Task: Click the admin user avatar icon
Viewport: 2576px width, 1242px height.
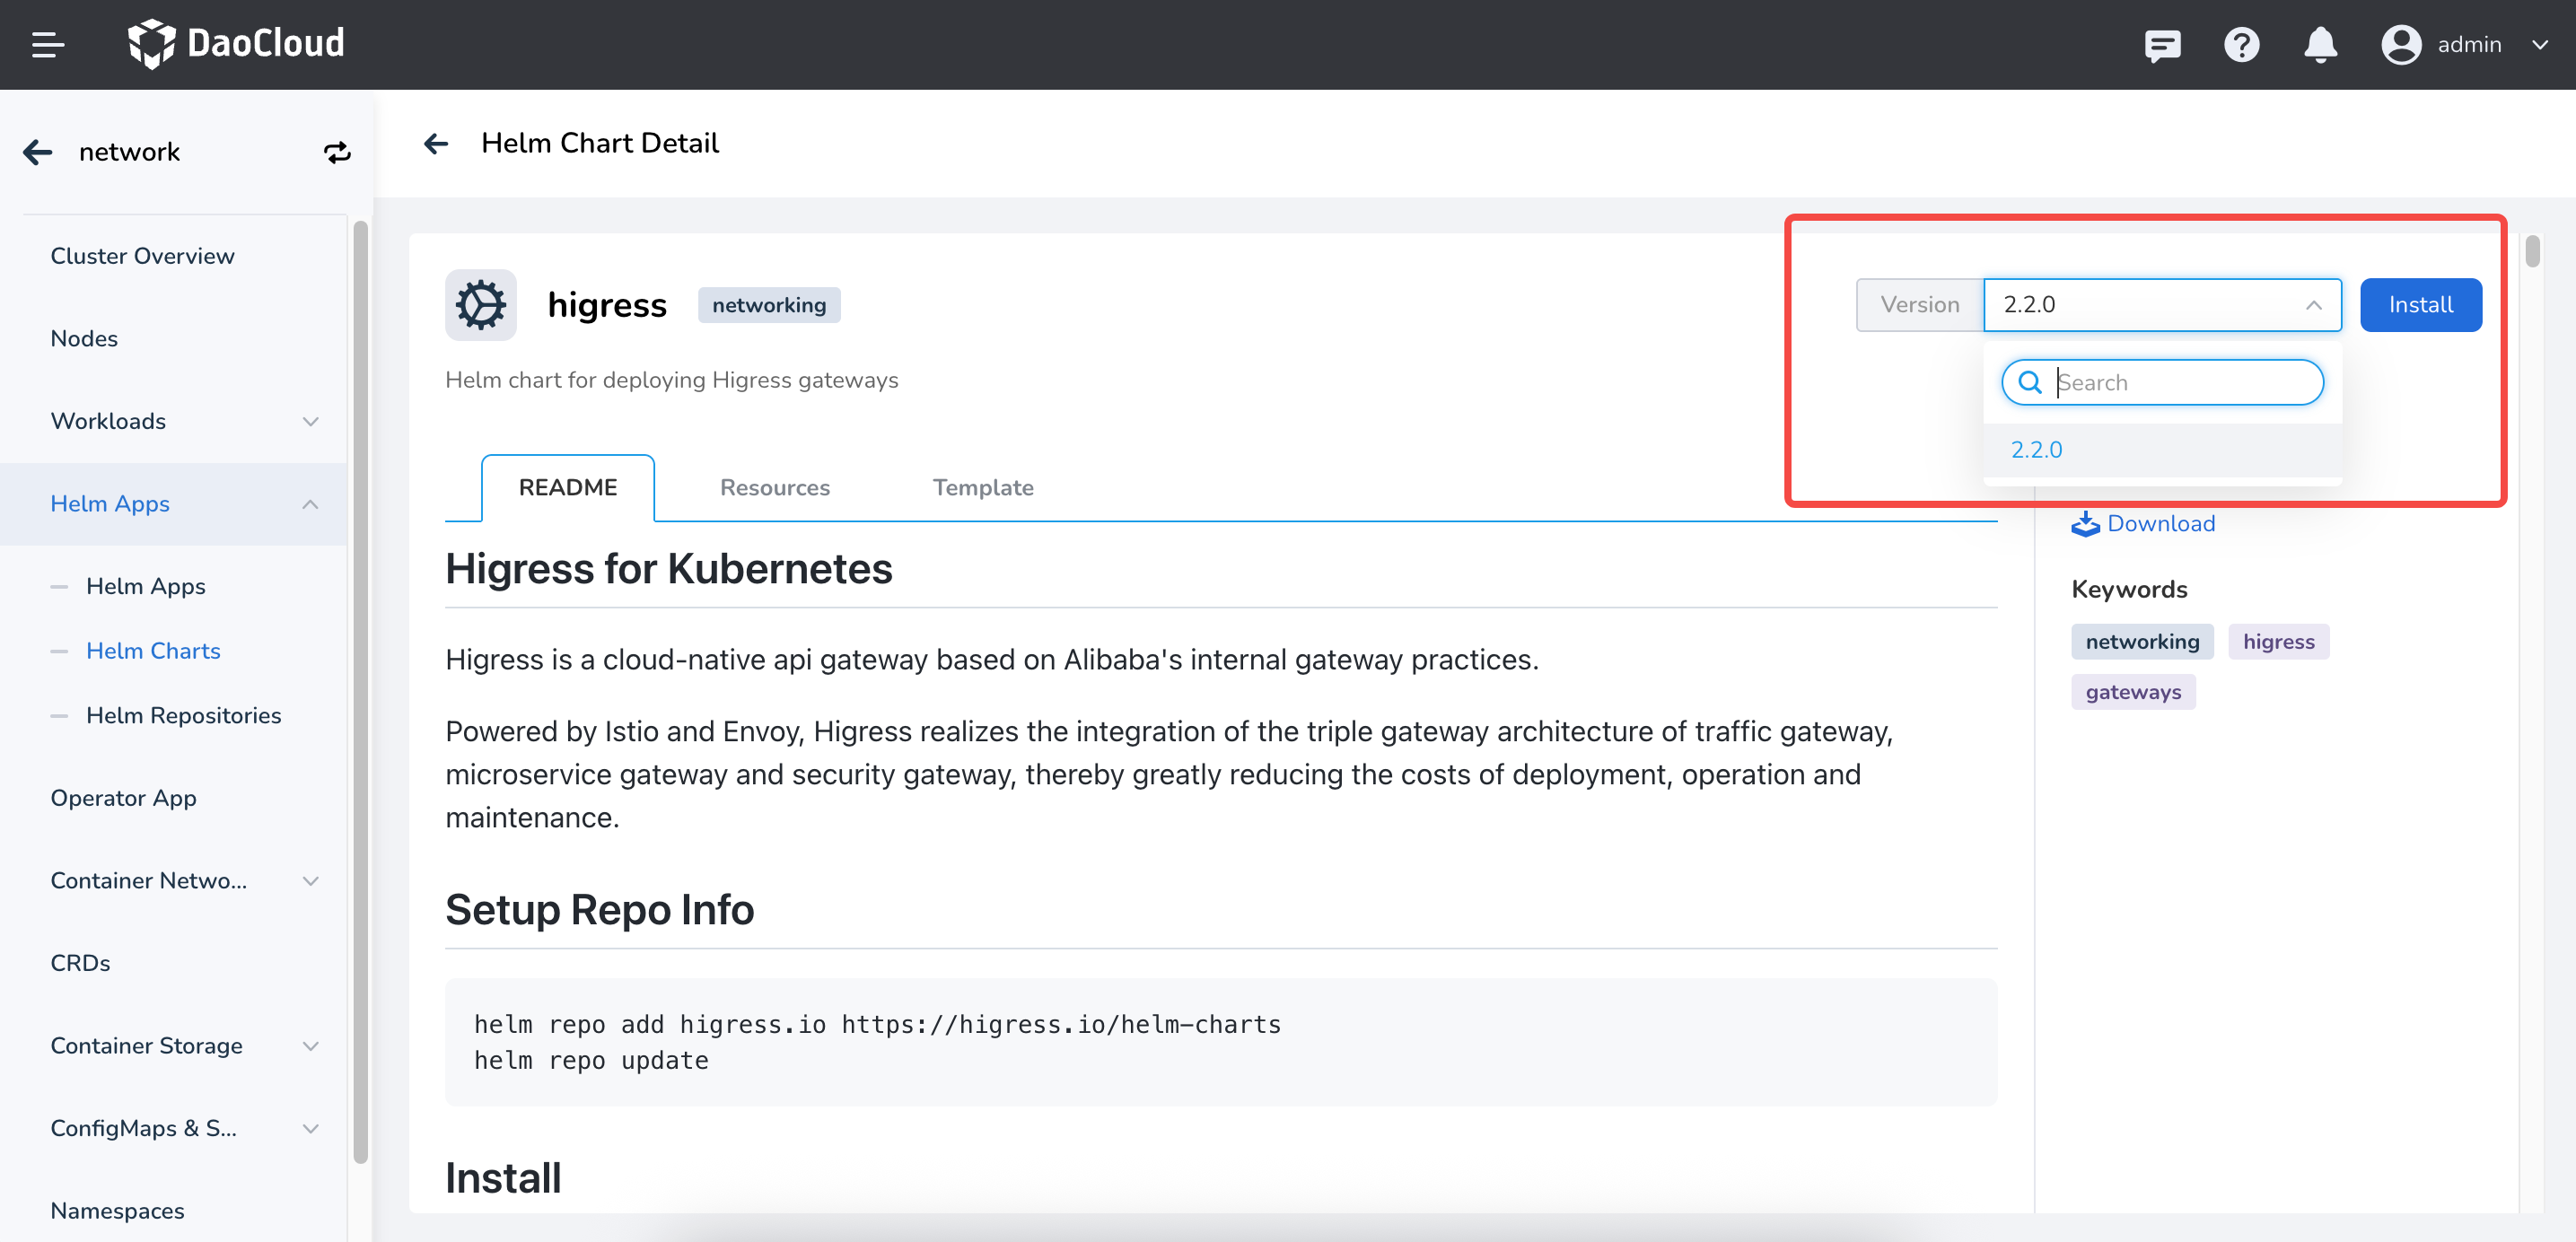Action: click(2400, 45)
